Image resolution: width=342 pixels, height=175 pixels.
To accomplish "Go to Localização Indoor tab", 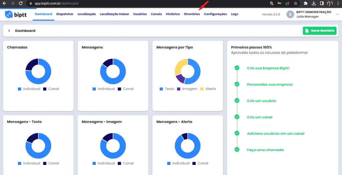I will click(115, 14).
